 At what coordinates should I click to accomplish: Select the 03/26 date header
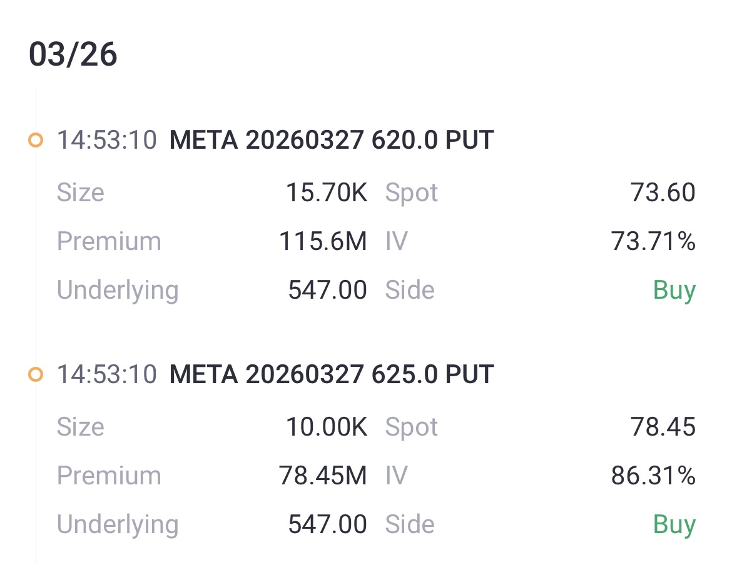[73, 54]
